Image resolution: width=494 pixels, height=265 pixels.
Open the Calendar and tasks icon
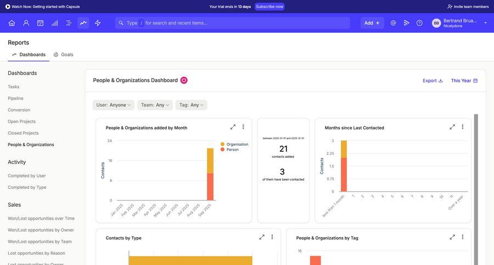click(x=40, y=23)
